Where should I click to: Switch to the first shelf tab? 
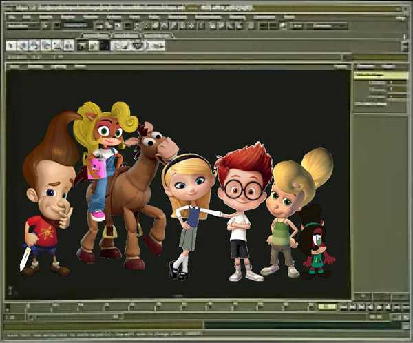[x=96, y=36]
